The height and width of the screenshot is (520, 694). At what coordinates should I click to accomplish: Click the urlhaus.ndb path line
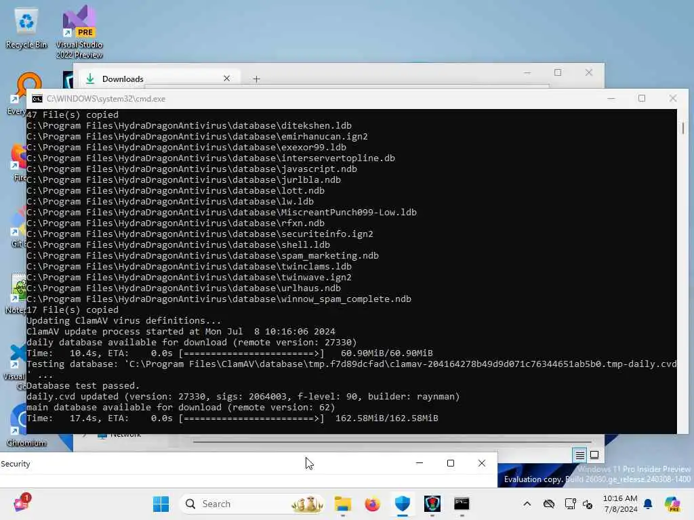[x=184, y=288]
